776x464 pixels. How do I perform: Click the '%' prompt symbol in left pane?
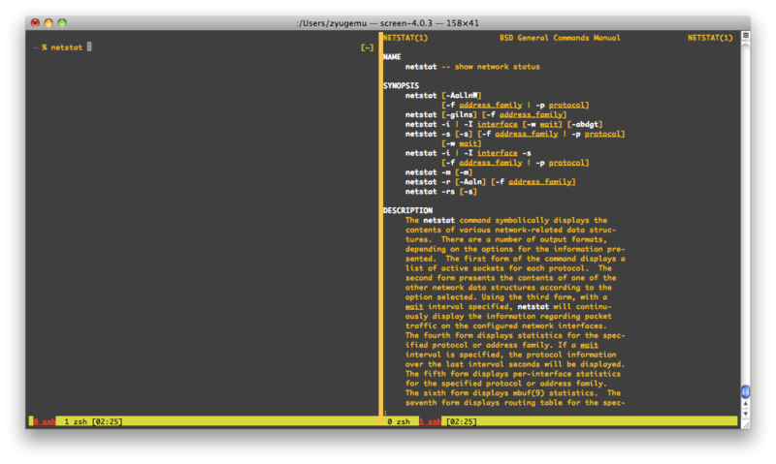(44, 47)
